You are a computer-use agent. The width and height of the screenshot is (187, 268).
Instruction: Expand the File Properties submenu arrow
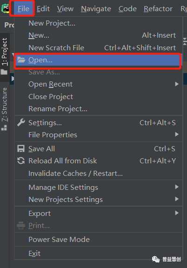click(x=177, y=134)
